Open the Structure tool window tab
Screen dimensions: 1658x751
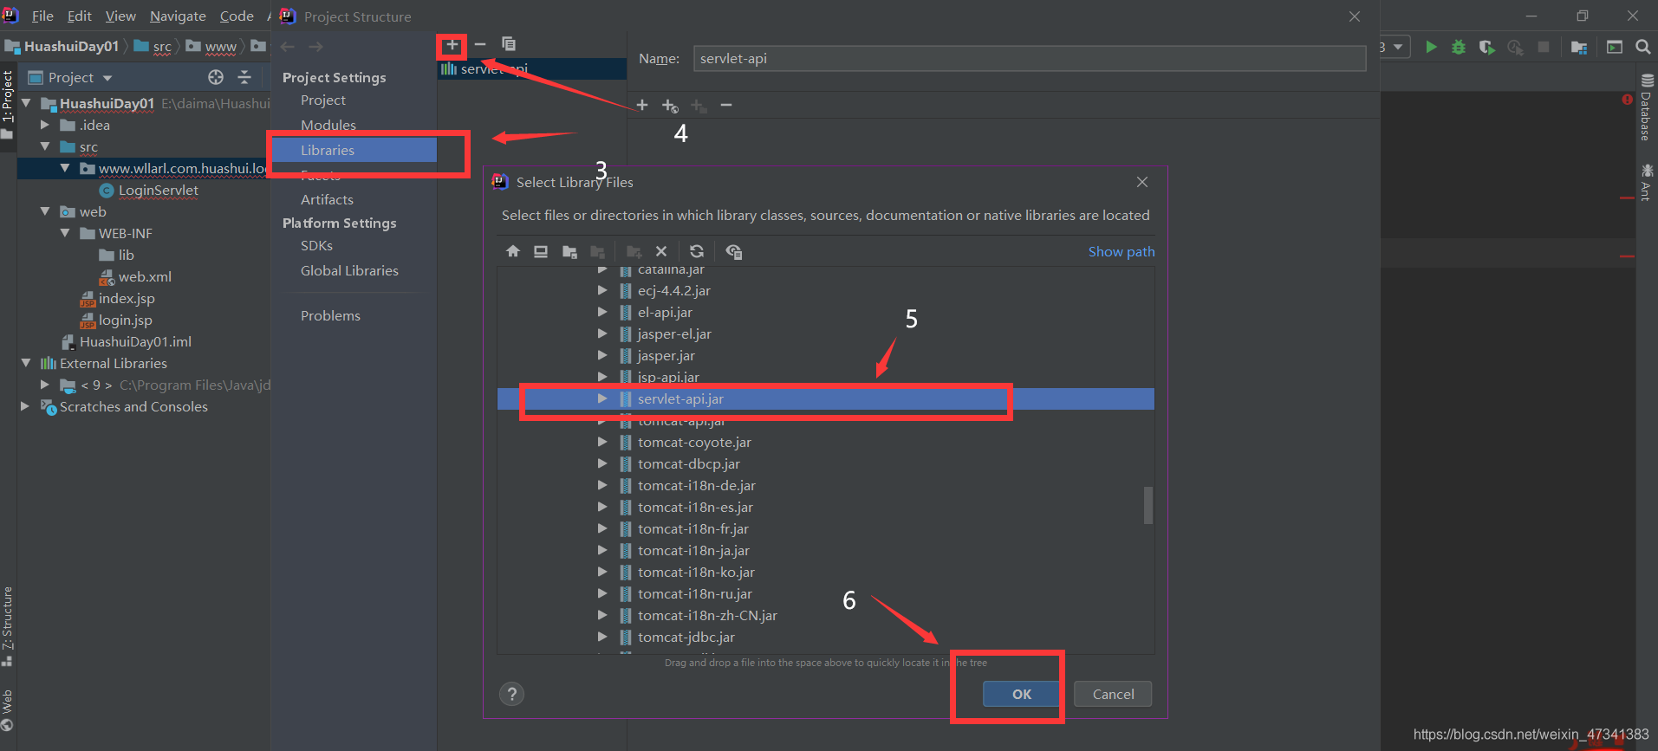click(8, 625)
